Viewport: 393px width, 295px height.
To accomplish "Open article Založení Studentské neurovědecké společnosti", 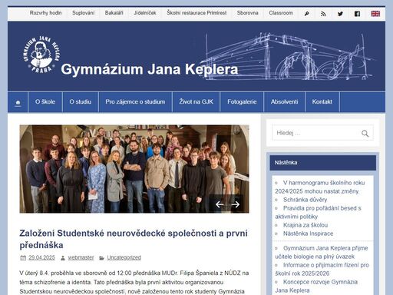I will (134, 239).
